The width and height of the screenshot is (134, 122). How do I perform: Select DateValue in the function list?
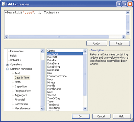tap(53, 70)
